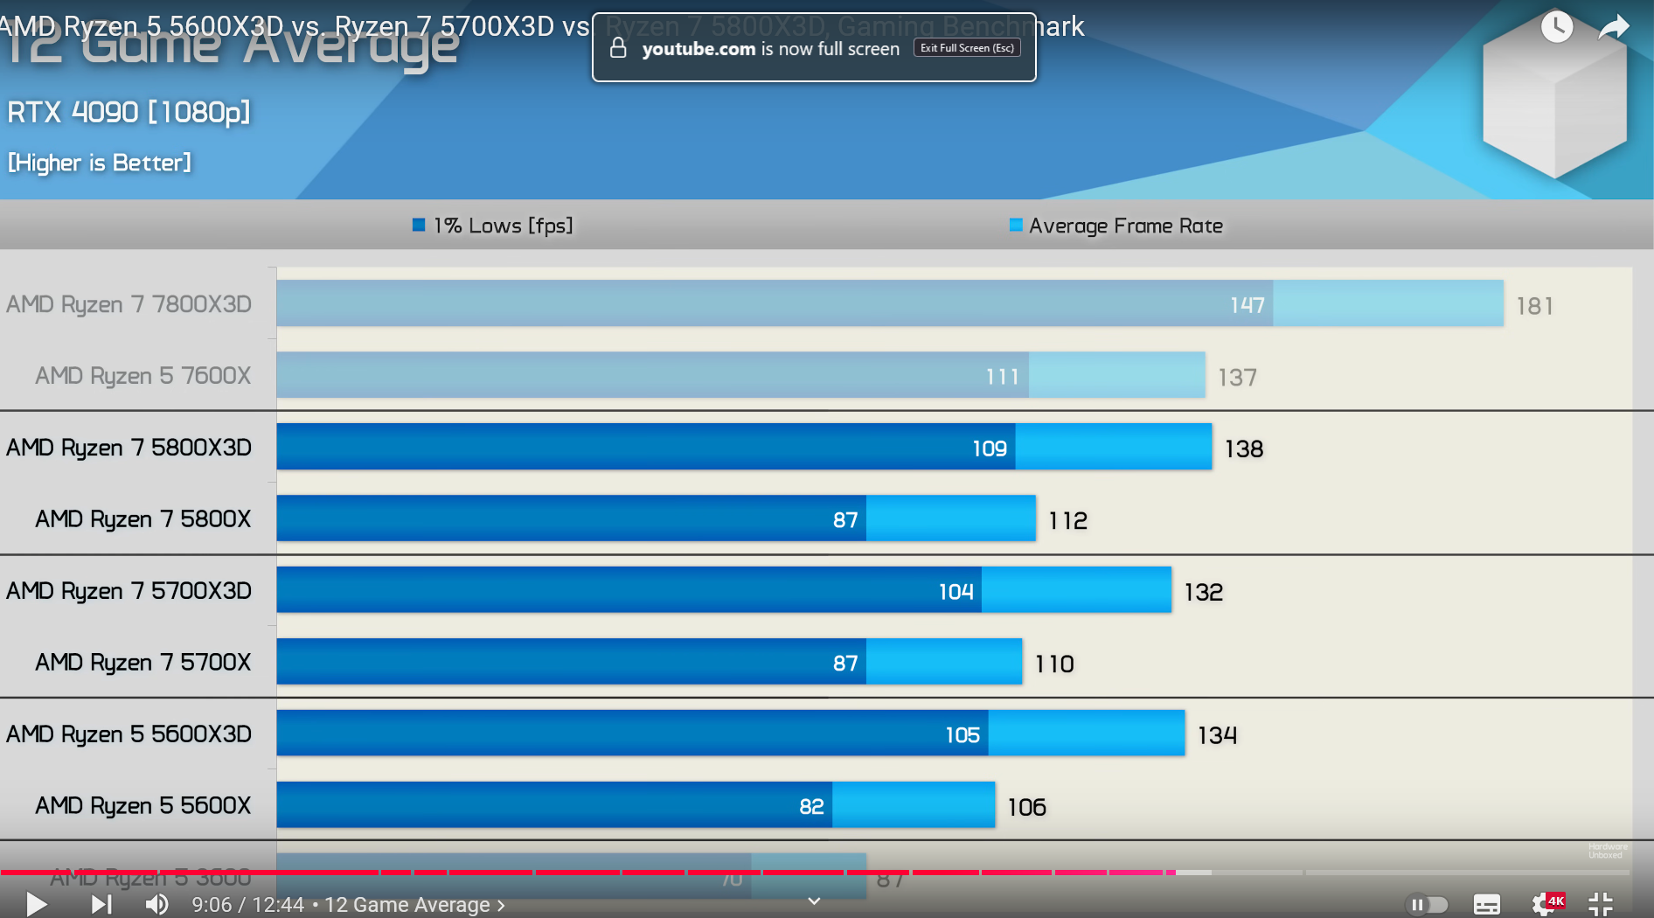This screenshot has width=1654, height=918.
Task: Skip to the next video
Action: tap(101, 904)
